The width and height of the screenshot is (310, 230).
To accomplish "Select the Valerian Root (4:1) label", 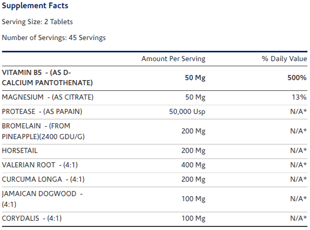I will 40,165.
